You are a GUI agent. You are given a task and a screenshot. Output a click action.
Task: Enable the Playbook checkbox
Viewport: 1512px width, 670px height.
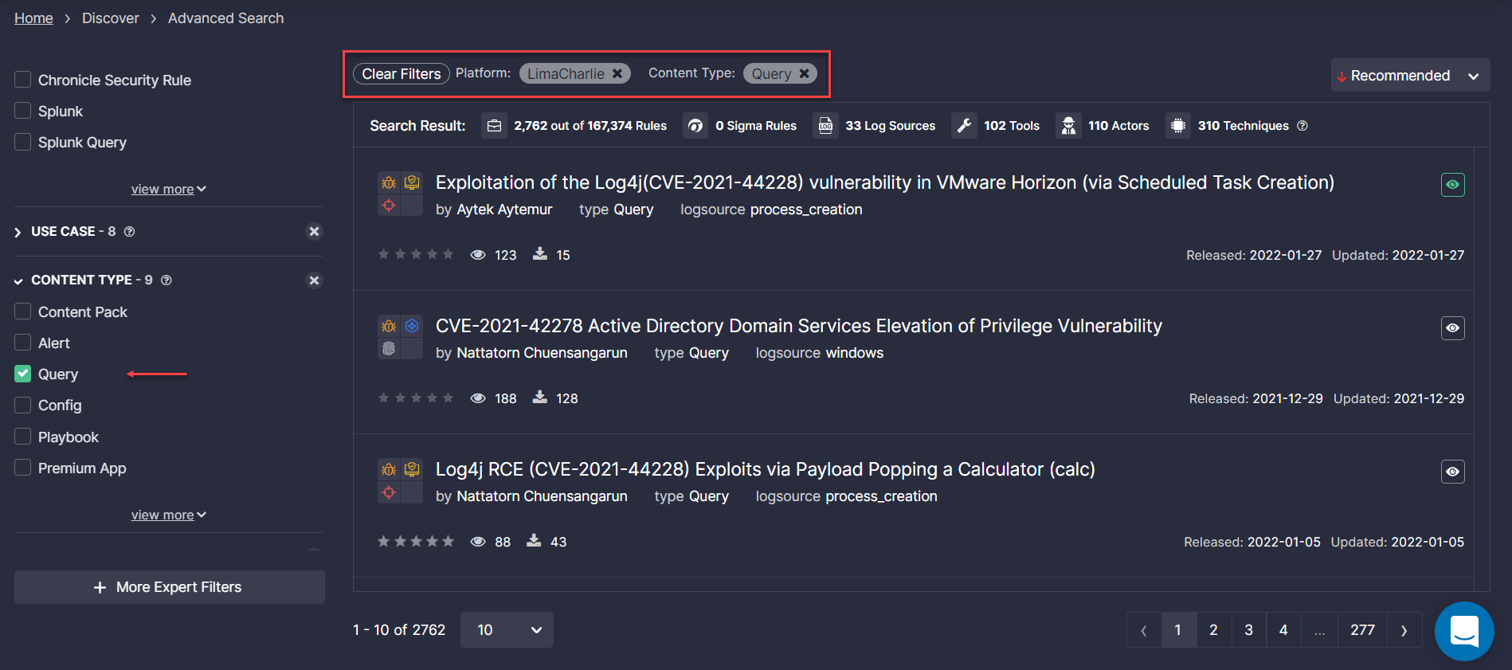[x=23, y=437]
